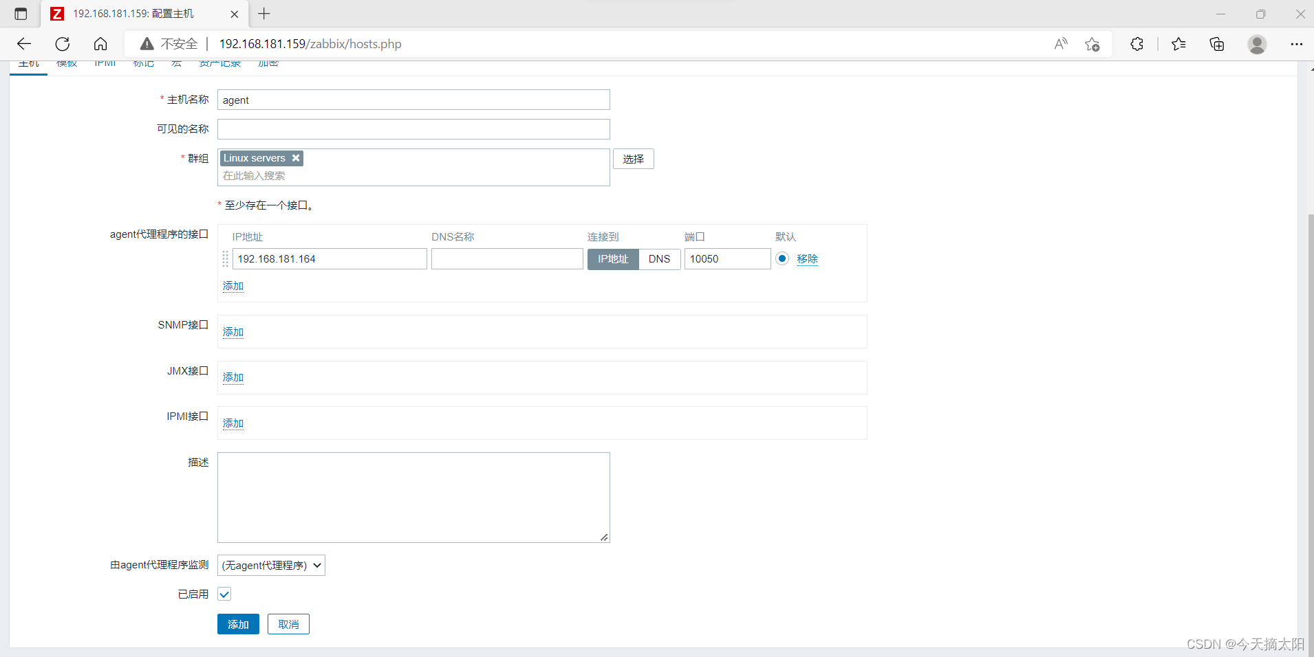Click the port field showing 10050
Image resolution: width=1314 pixels, height=657 pixels.
[727, 259]
